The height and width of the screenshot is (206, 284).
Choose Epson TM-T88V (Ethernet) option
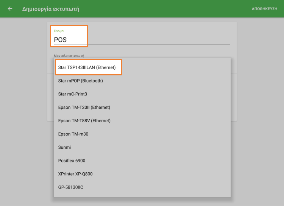coord(84,120)
